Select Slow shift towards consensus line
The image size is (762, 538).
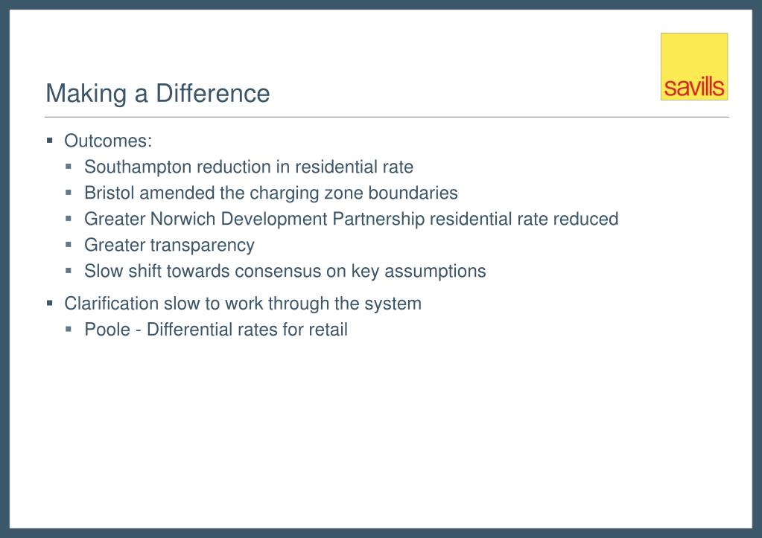(x=285, y=271)
